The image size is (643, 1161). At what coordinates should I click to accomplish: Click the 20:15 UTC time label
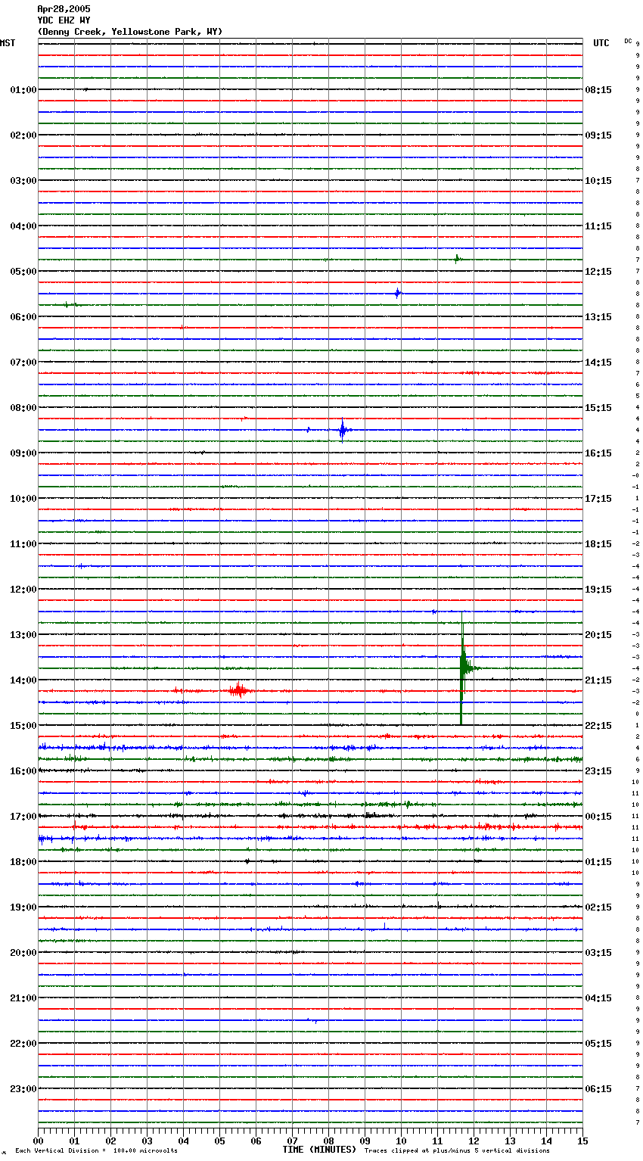[598, 635]
